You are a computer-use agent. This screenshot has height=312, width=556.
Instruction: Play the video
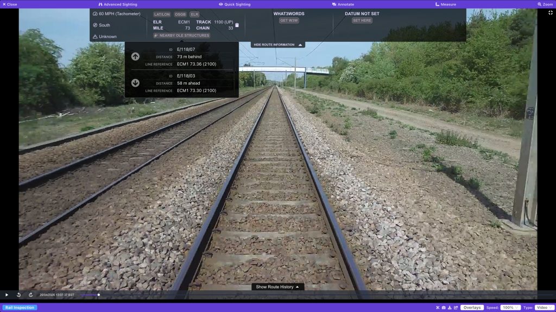coord(7,295)
